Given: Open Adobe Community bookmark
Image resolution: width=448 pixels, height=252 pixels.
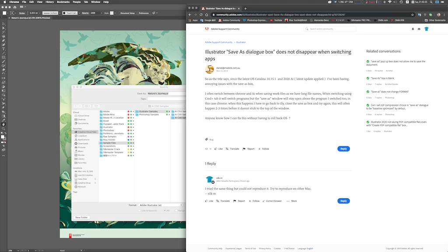Looking at the screenshot, I should click(229, 20).
